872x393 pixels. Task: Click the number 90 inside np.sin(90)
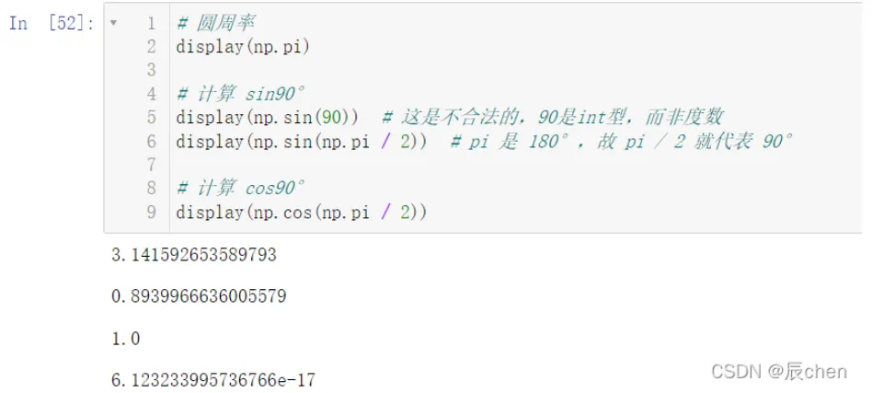(334, 118)
